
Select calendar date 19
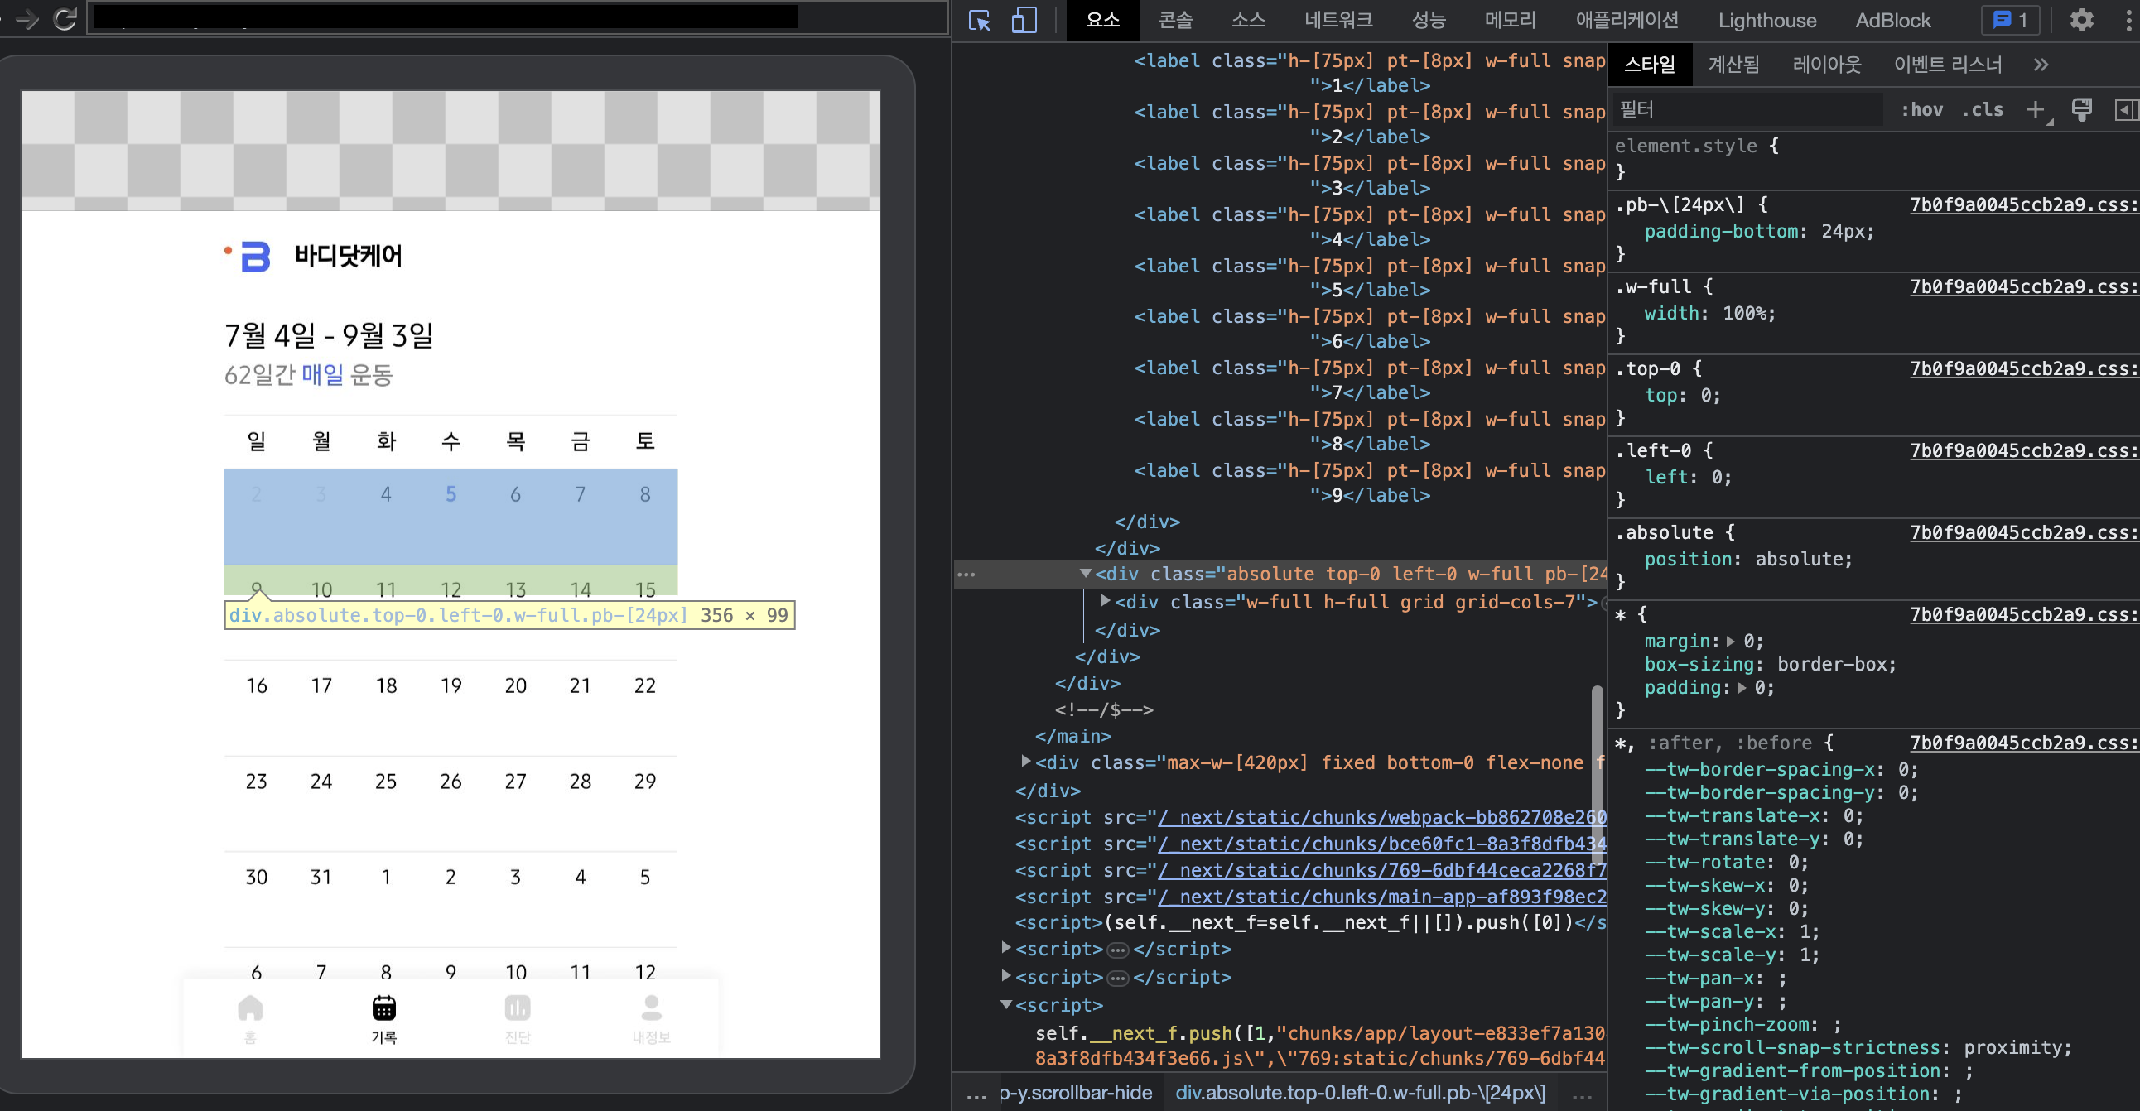tap(451, 685)
